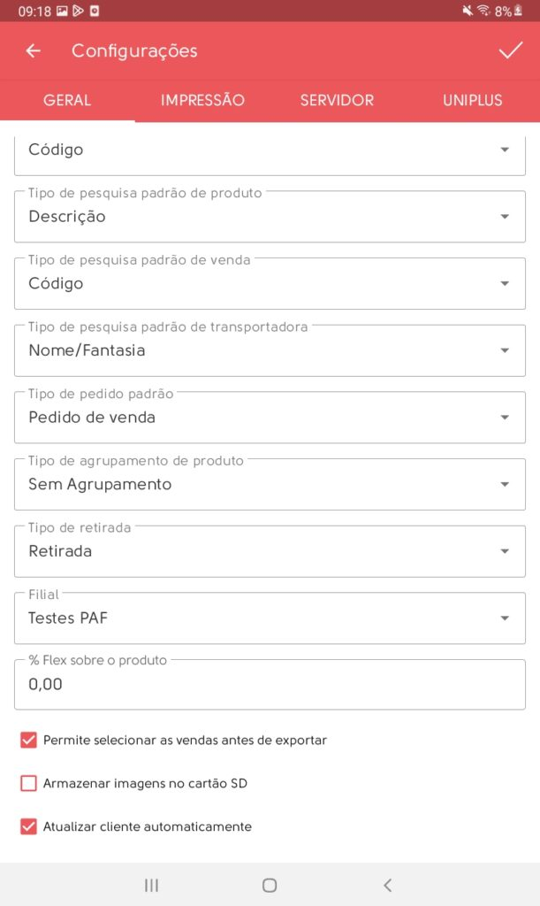Image resolution: width=540 pixels, height=906 pixels.
Task: Switch to the SERVIDOR tab
Action: pyautogui.click(x=337, y=100)
